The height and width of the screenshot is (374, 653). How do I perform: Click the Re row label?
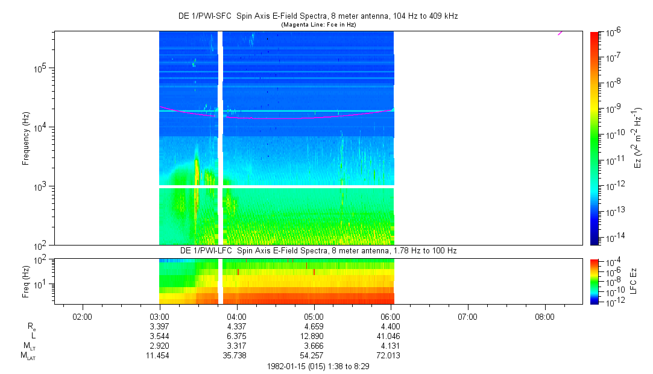31,326
